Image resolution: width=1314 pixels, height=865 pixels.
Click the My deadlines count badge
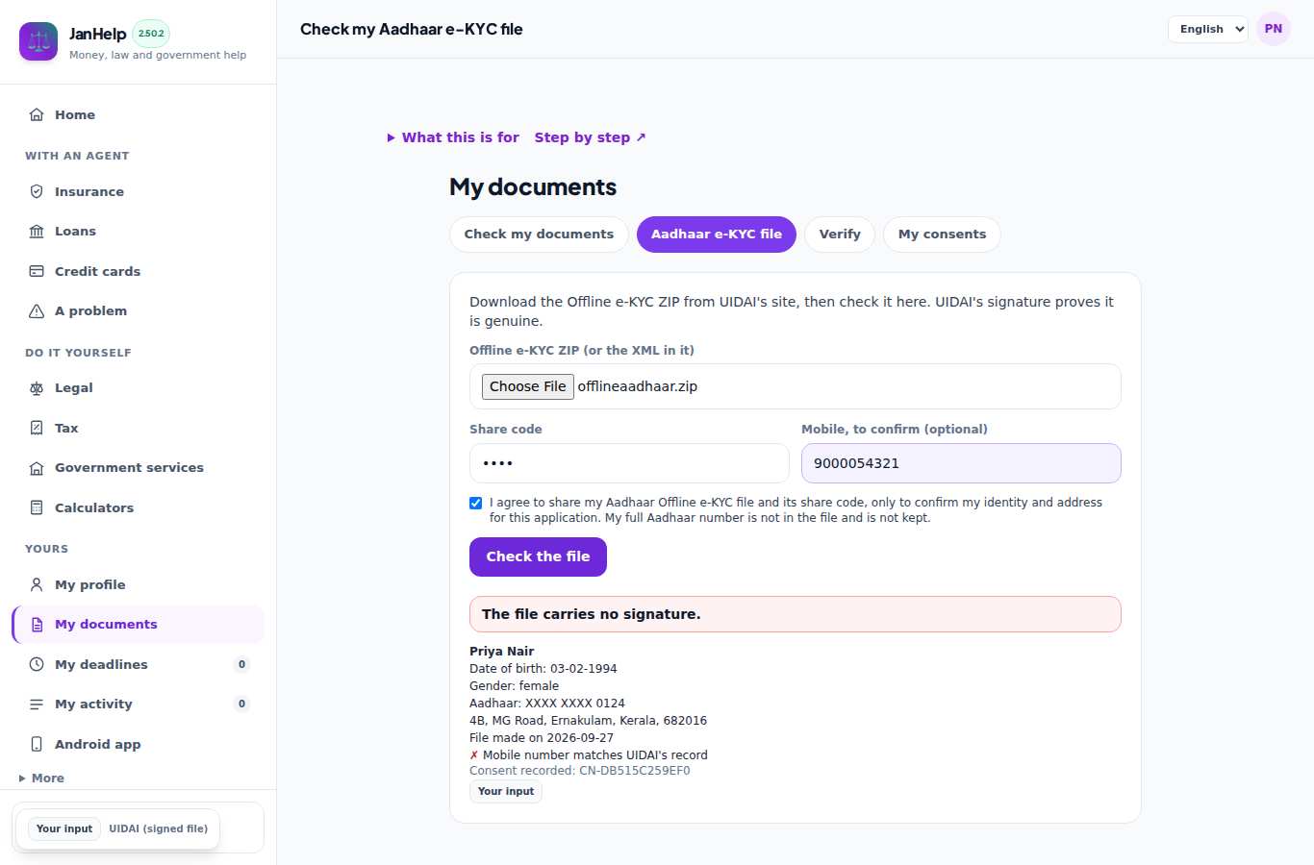pyautogui.click(x=241, y=664)
